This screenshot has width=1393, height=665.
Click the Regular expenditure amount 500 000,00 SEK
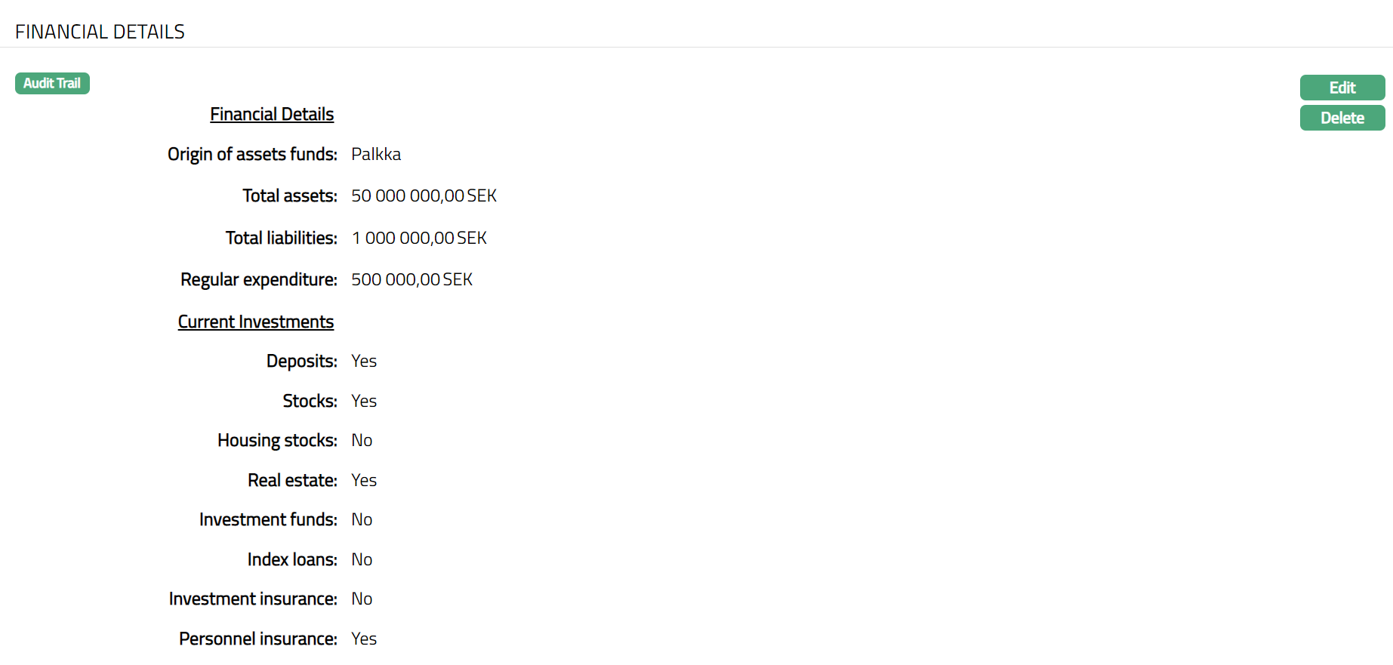(411, 279)
